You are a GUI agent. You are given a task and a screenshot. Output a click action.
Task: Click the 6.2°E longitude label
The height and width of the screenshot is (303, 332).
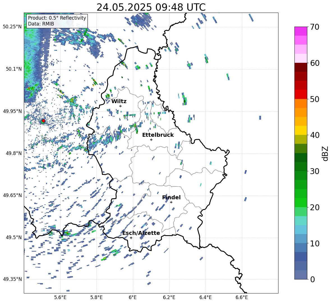point(169,297)
